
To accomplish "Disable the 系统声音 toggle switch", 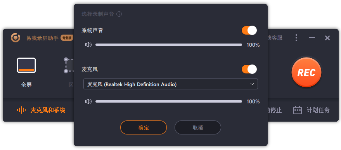I will 249,30.
